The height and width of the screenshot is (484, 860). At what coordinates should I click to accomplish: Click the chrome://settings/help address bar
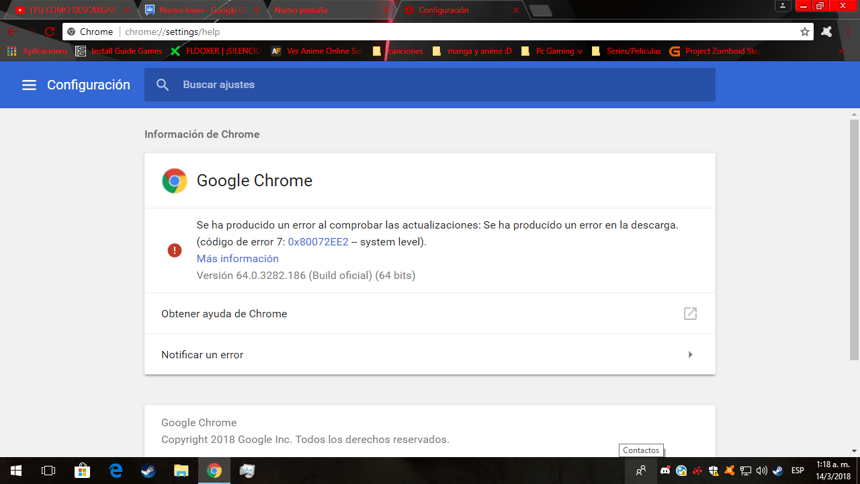[437, 32]
